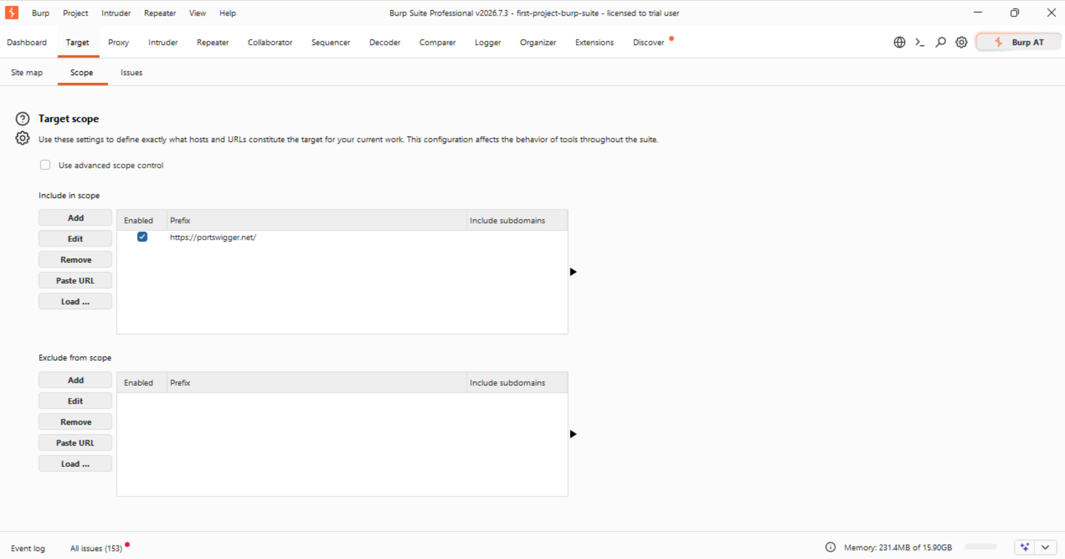
Task: Uncheck the portswigger.net Enabled checkbox
Action: coord(142,237)
